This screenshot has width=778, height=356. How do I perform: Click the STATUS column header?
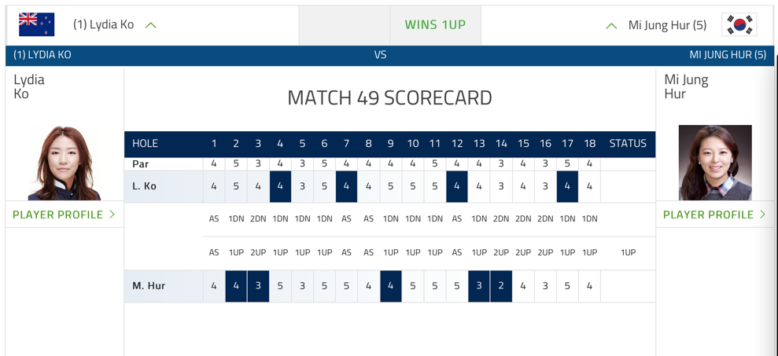(x=627, y=144)
